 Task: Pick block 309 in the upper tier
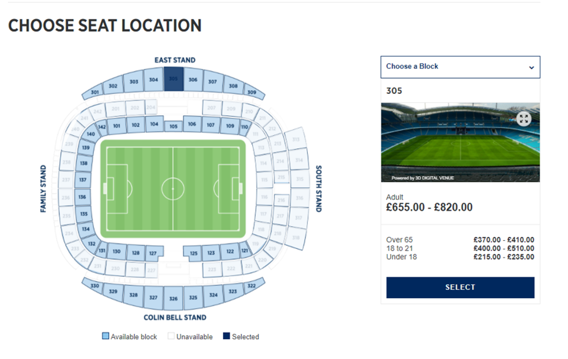pyautogui.click(x=253, y=92)
